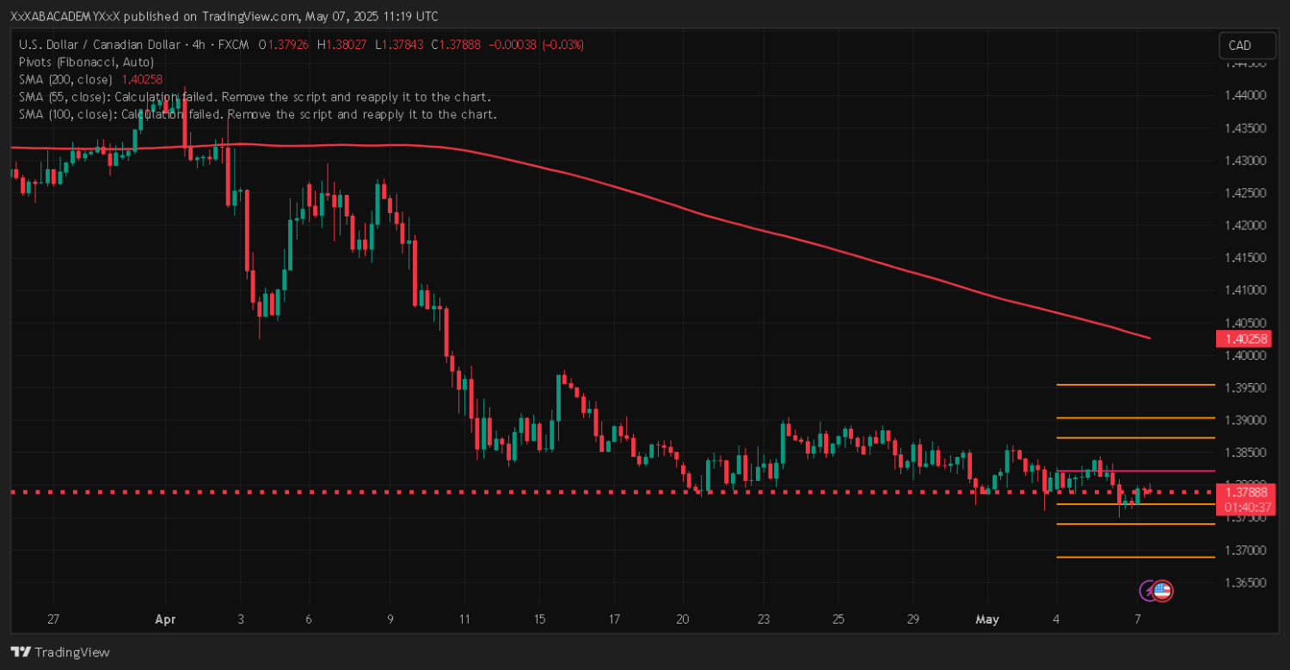Click the red 1.40258 SMA price label
1290x670 pixels.
point(1243,338)
